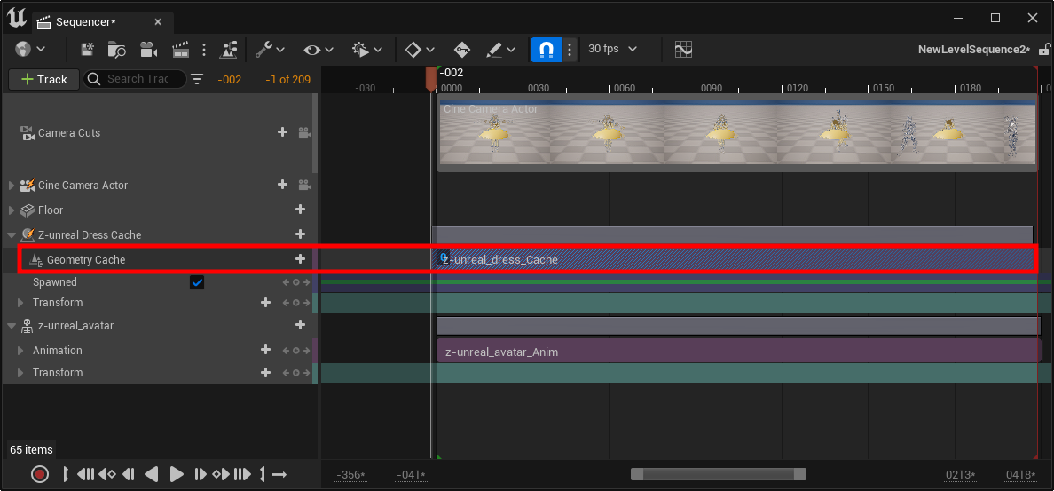
Task: Lock viewport via Camera Cuts camera icon
Action: (x=304, y=132)
